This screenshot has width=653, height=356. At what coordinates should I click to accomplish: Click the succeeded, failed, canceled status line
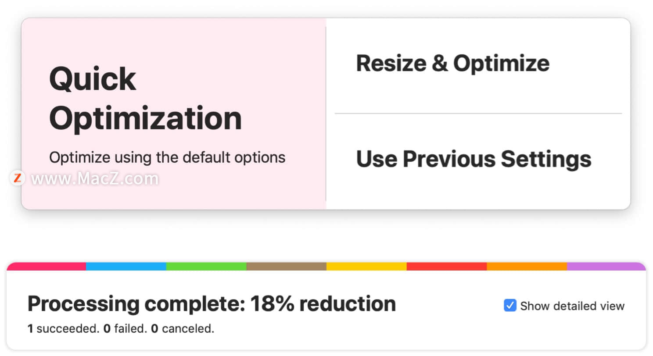click(121, 328)
